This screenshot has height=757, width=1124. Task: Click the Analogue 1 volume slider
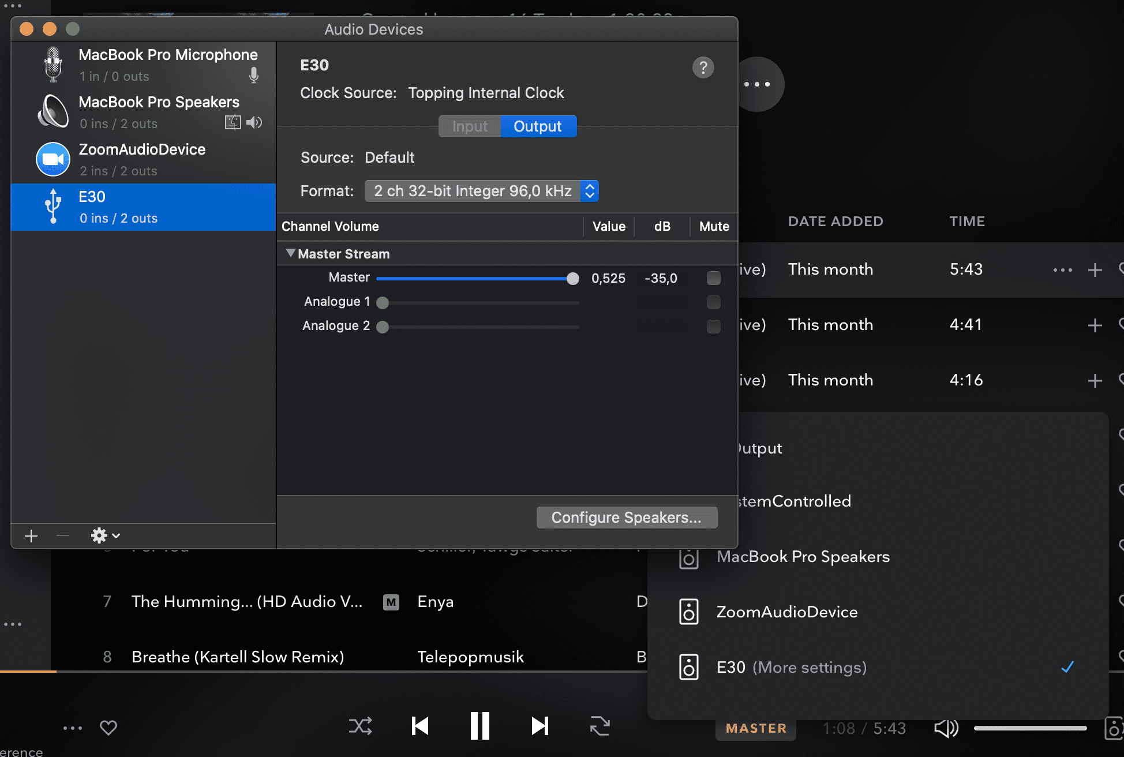click(x=477, y=302)
